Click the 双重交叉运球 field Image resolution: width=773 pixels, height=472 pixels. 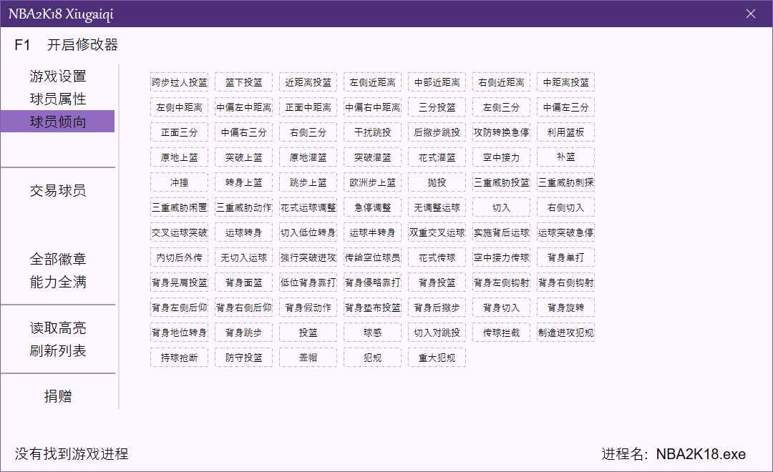tap(437, 232)
